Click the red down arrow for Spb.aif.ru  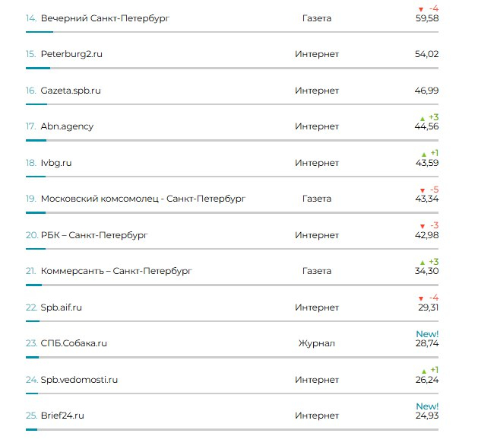click(421, 298)
